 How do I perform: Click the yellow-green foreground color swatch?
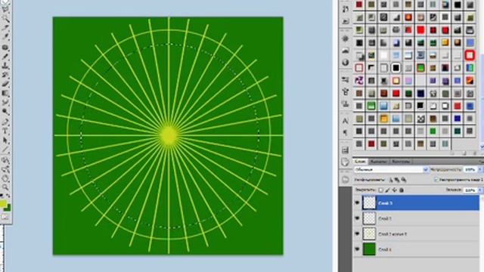[3, 204]
